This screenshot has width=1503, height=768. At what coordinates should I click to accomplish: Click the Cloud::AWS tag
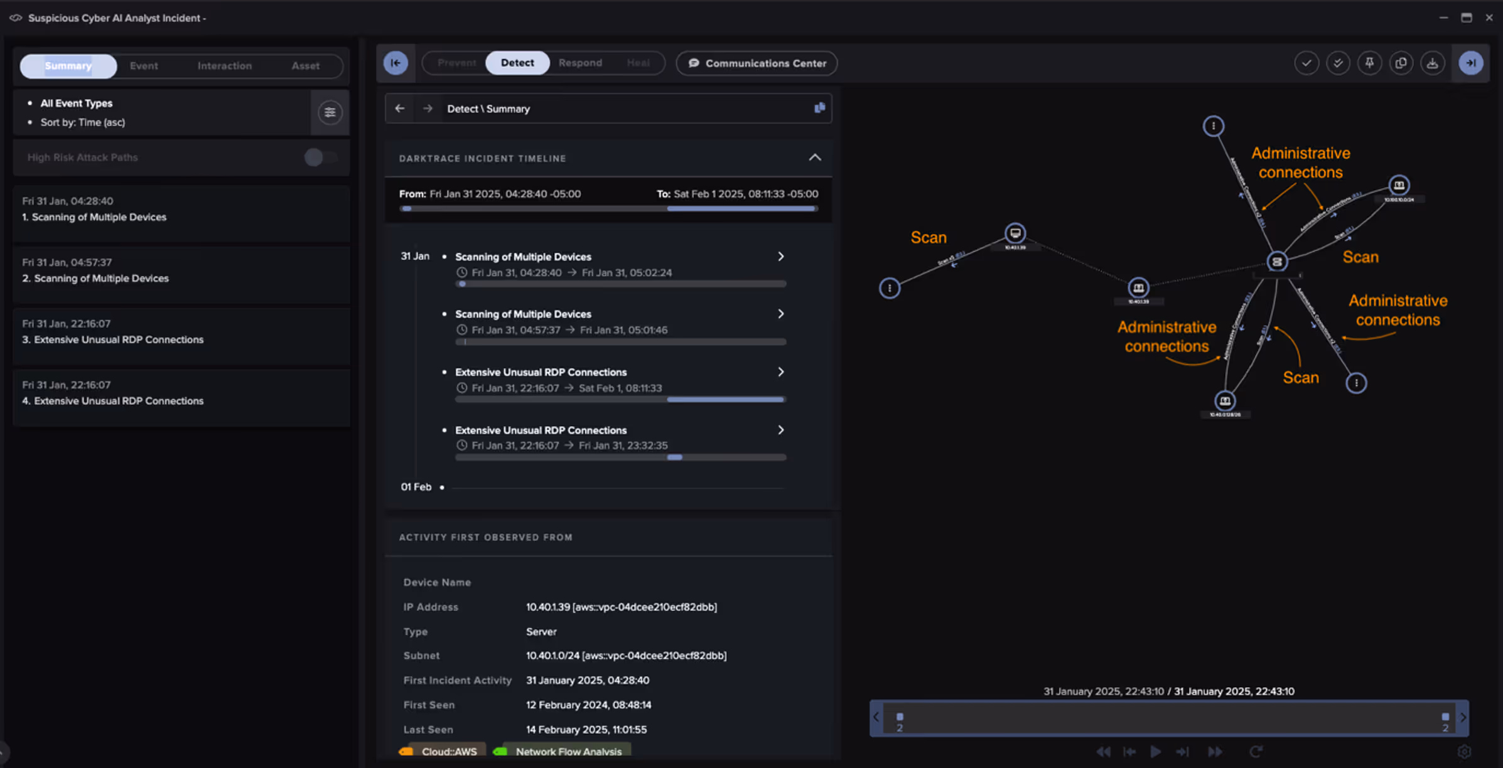[x=442, y=751]
